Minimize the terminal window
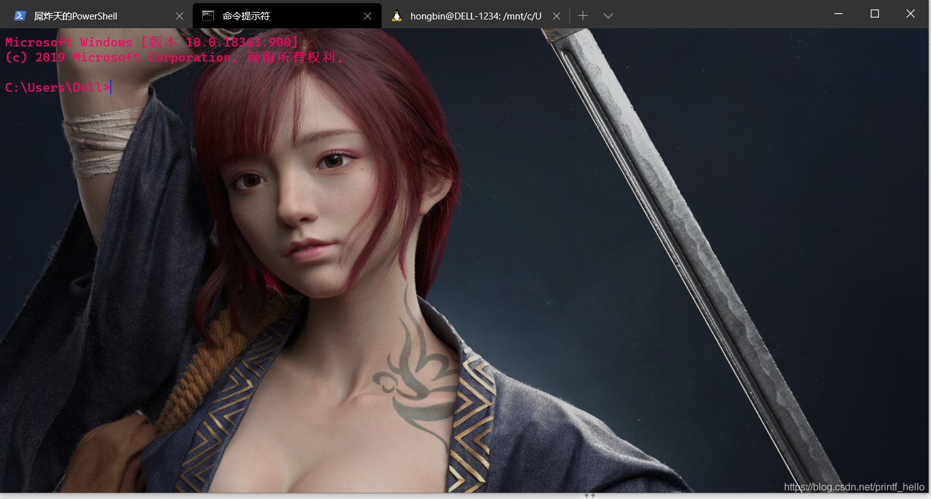This screenshot has width=931, height=499. pos(838,14)
